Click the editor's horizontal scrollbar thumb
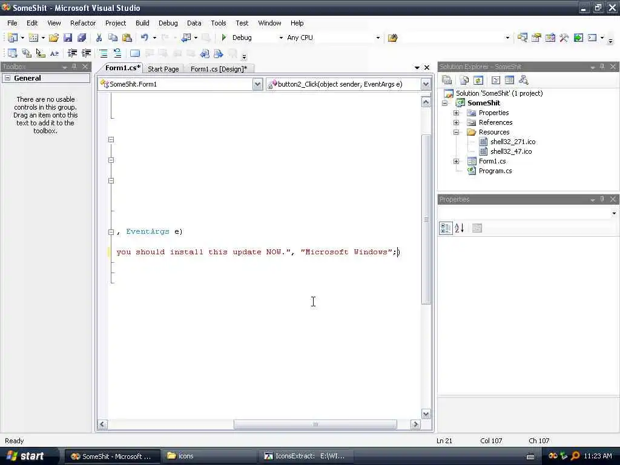Screen dimensions: 620x465 click(315, 424)
